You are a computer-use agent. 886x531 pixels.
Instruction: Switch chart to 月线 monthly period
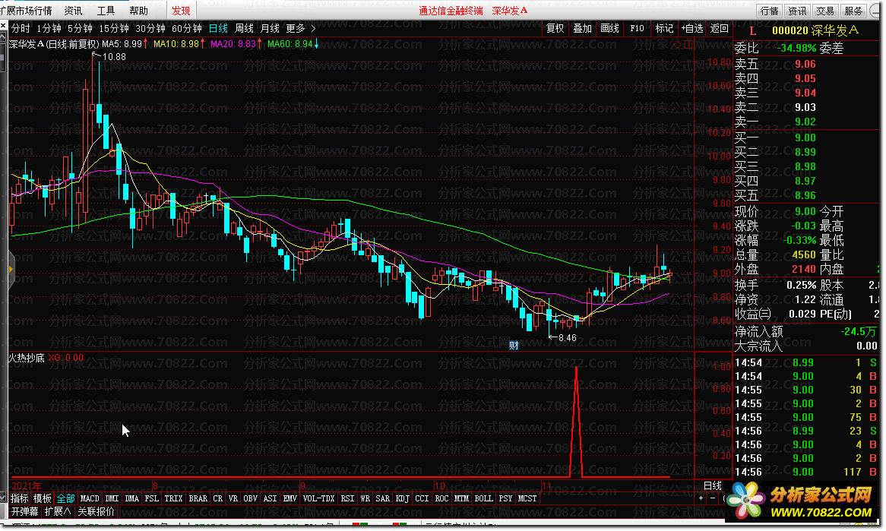(x=270, y=28)
